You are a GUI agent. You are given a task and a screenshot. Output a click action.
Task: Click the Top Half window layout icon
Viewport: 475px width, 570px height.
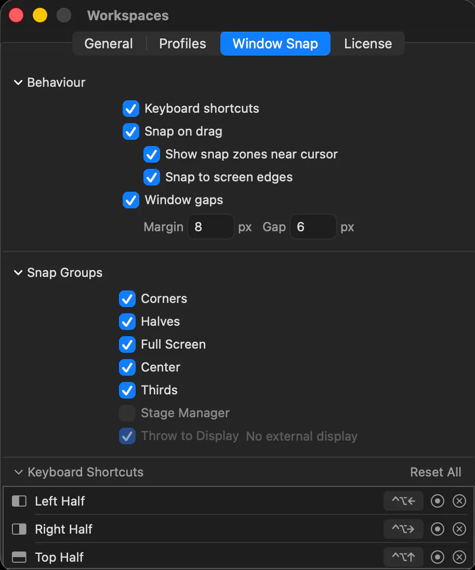[x=19, y=557]
